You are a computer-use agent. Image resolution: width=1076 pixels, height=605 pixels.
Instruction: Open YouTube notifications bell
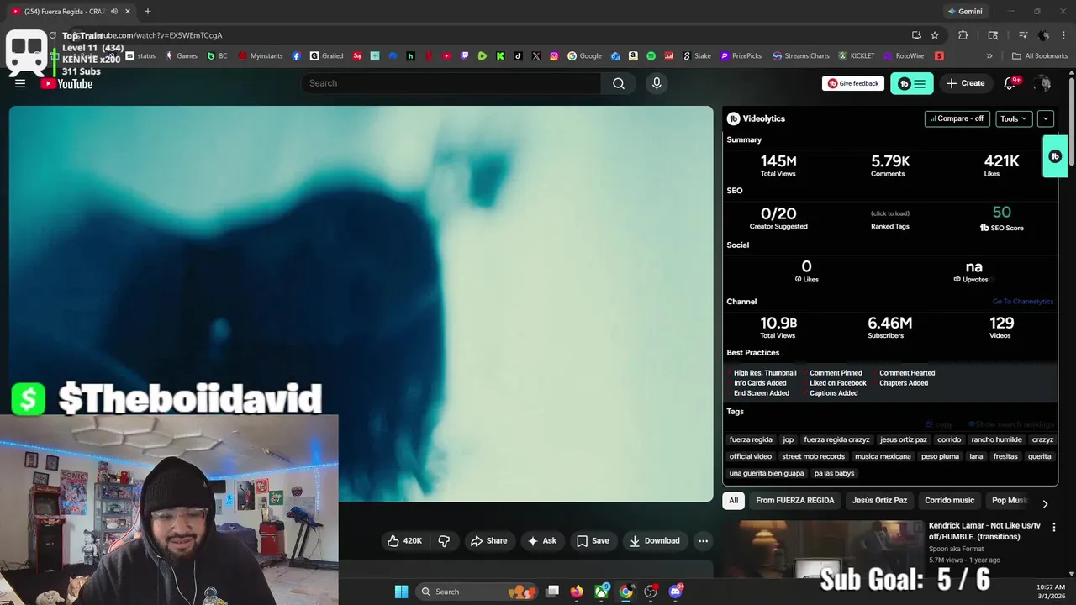[x=1010, y=83]
